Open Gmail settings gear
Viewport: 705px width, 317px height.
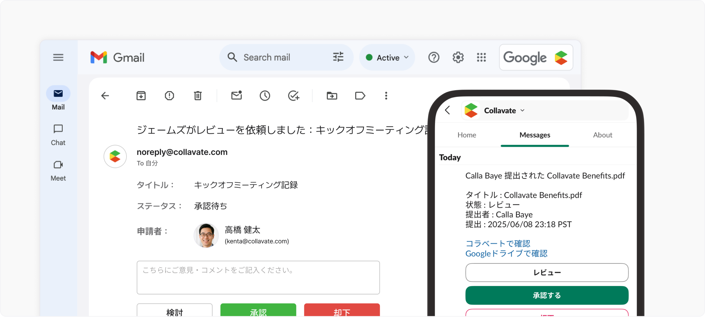point(458,58)
